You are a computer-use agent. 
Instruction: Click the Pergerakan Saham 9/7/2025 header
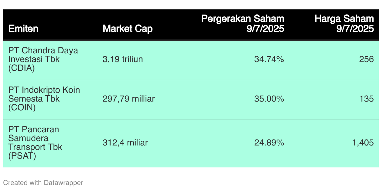243,24
